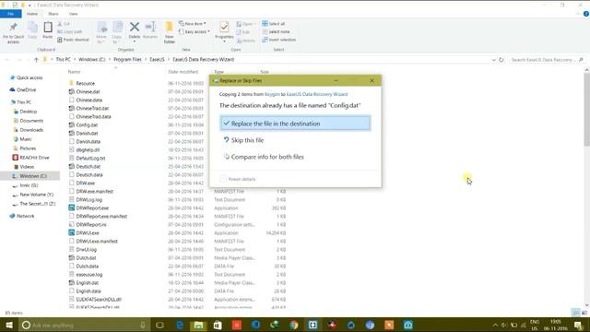Navigate to EaseUS breadcrumb
Viewport: 590px width, 332px height.
157,59
